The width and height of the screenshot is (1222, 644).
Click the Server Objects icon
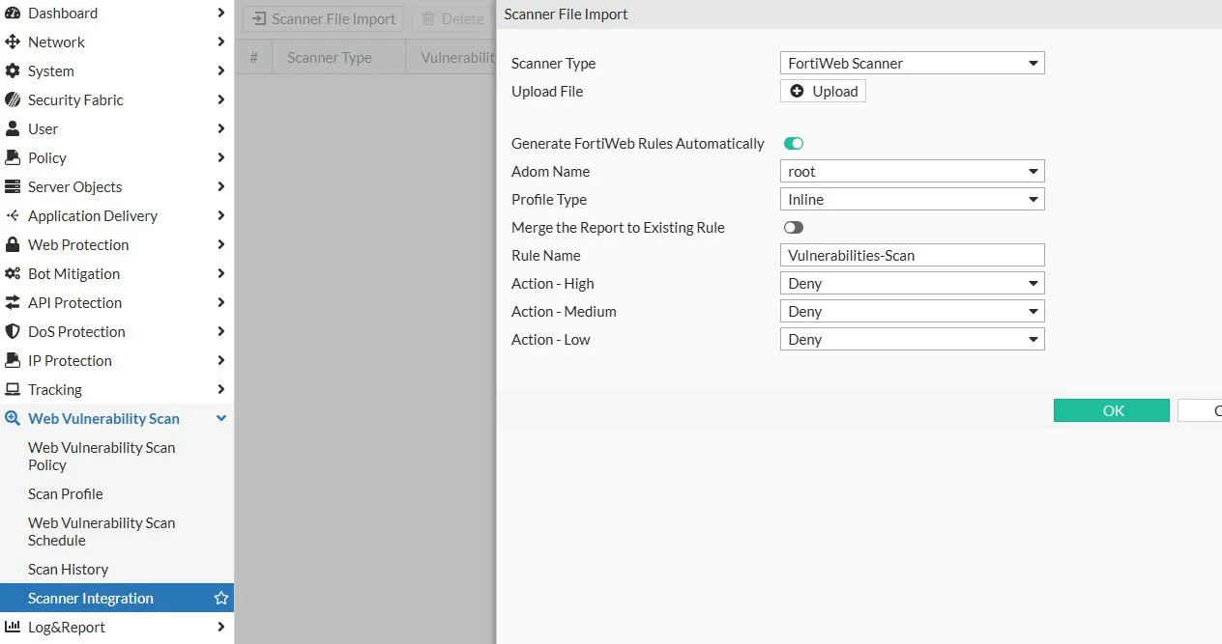click(13, 187)
